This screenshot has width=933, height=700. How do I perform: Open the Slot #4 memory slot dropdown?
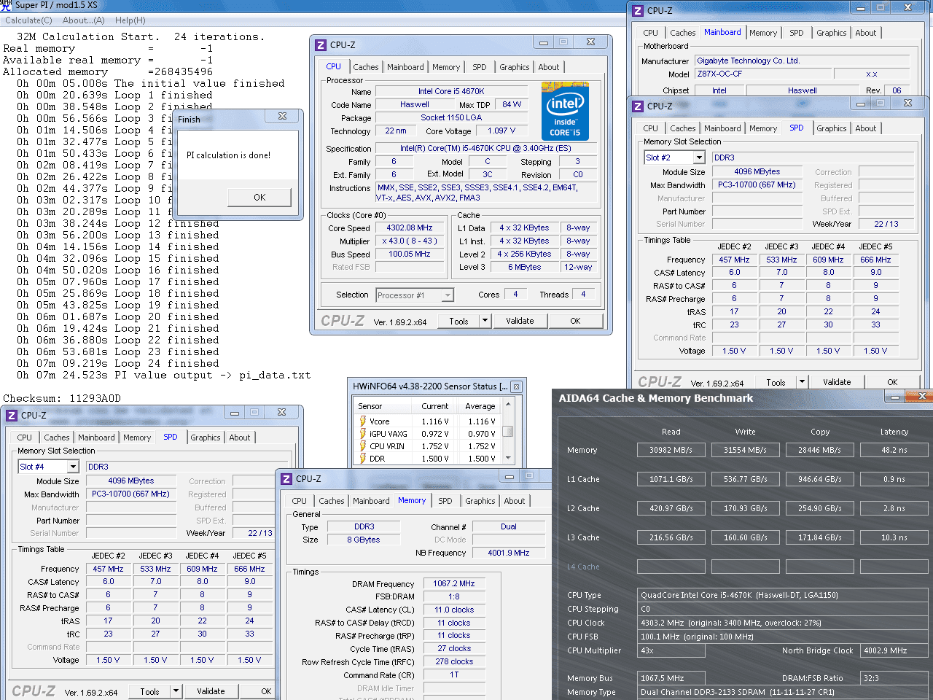(72, 467)
